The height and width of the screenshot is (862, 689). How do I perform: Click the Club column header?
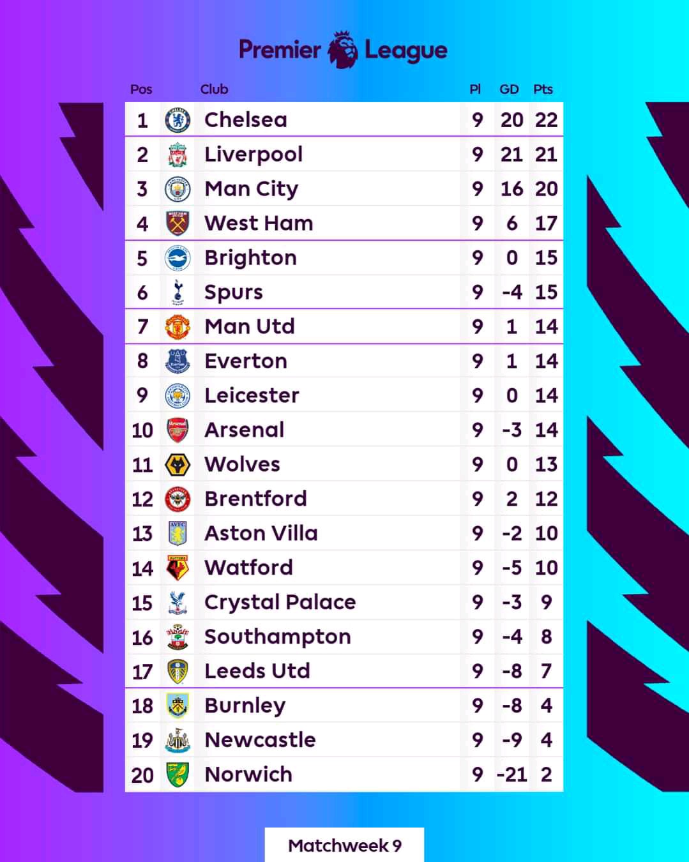214,89
